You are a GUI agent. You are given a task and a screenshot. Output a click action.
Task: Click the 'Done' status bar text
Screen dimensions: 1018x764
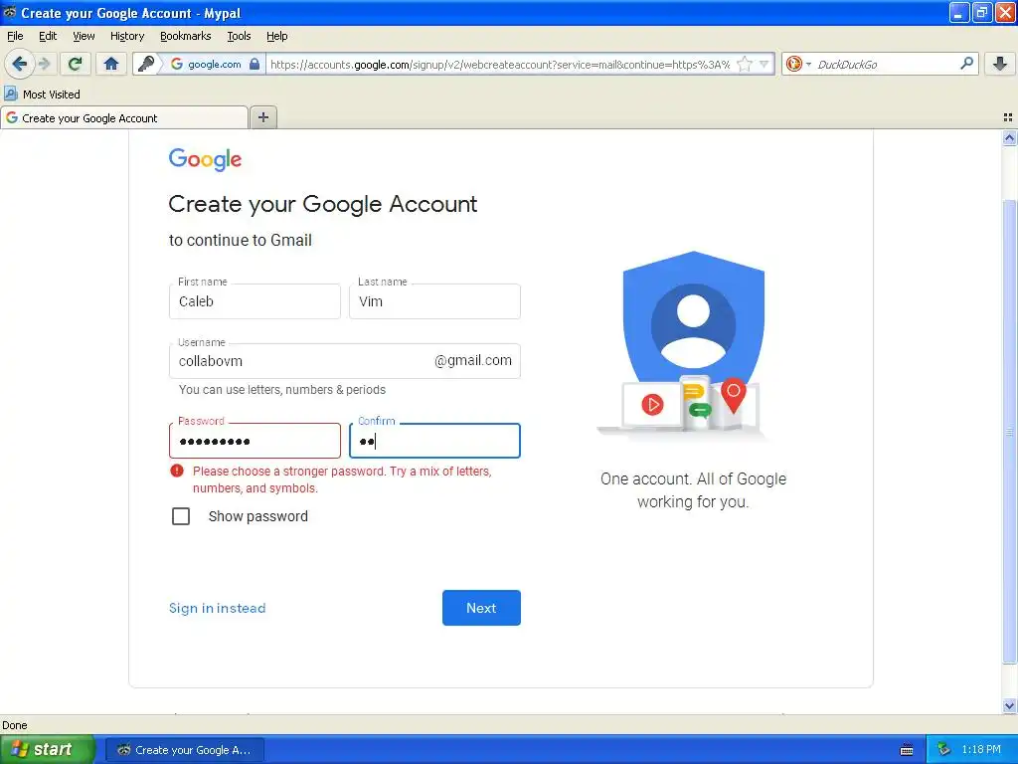14,725
